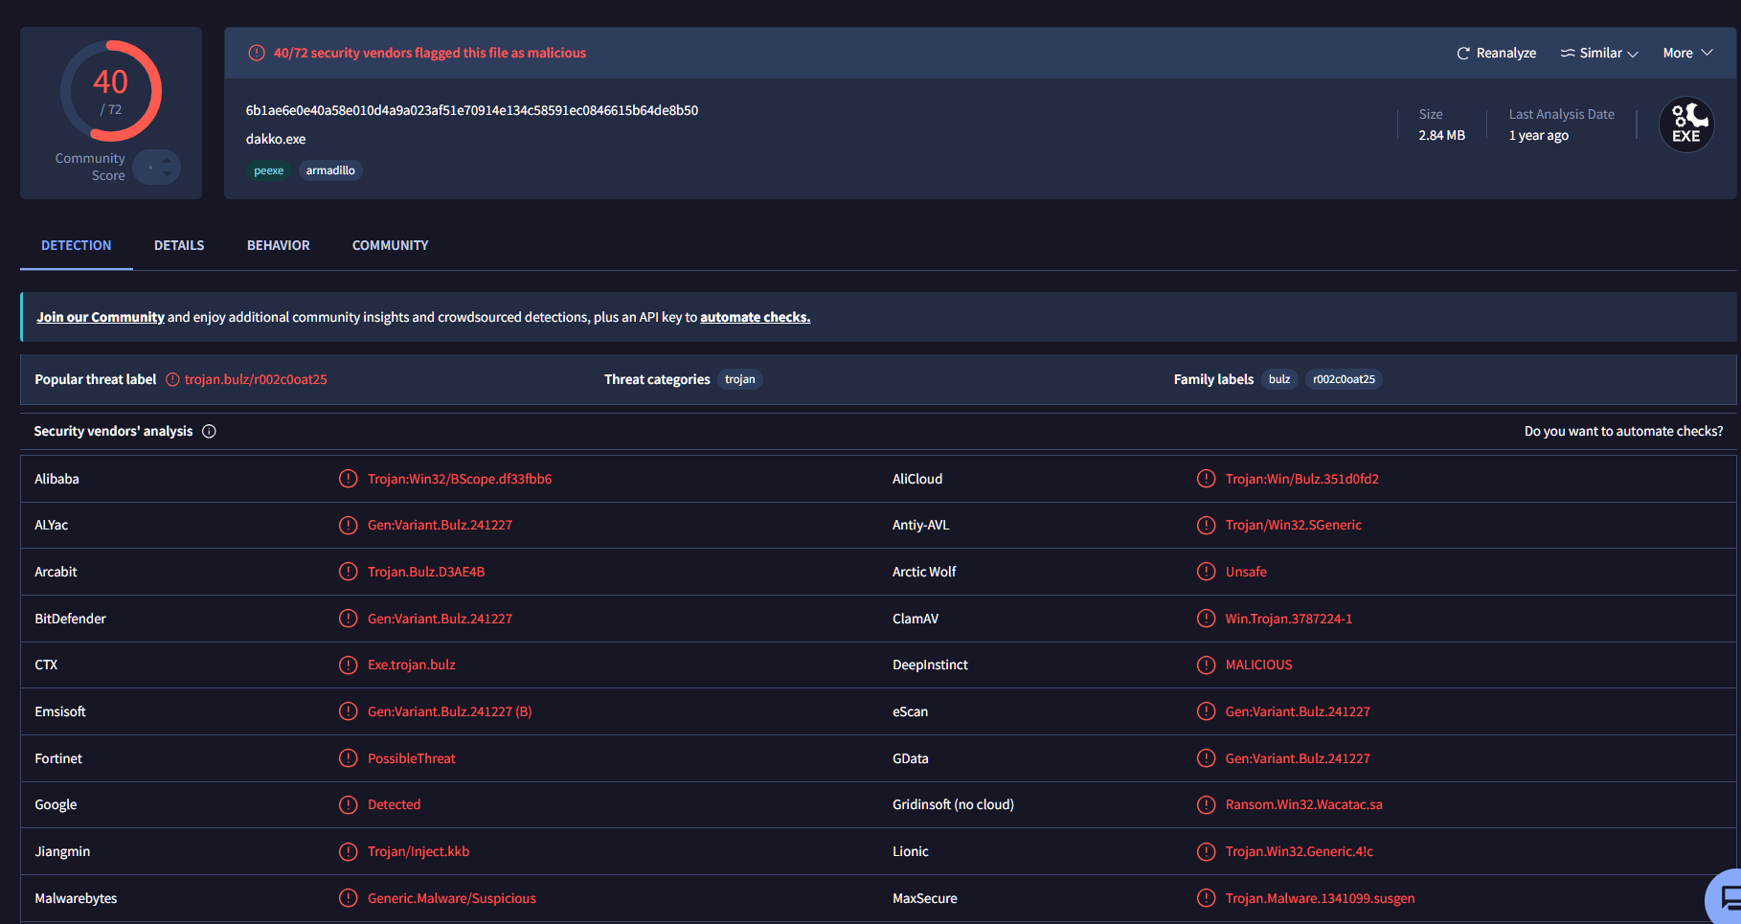This screenshot has height=924, width=1741.
Task: Click the alert icon in DeepInstinct MALICIOUS row
Action: (x=1207, y=665)
